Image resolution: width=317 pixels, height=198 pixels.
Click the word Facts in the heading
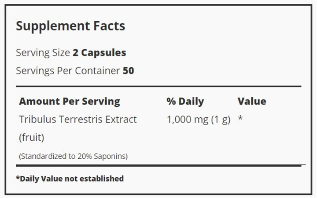[109, 26]
